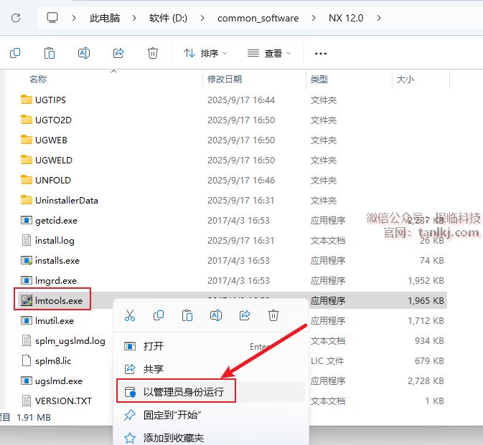483x445 pixels.
Task: Go to 此电脑 in the address bar
Action: coord(105,18)
